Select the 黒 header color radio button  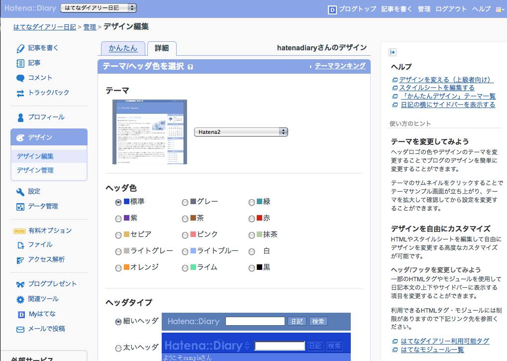pyautogui.click(x=252, y=268)
